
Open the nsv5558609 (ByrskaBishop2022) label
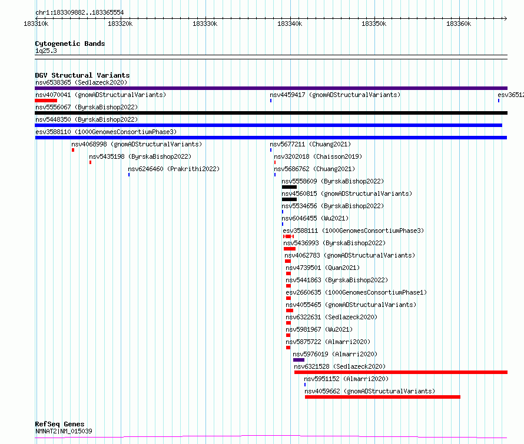pyautogui.click(x=333, y=181)
